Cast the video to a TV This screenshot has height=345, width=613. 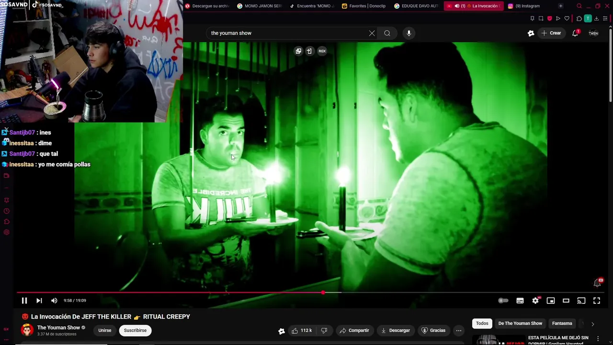point(581,300)
